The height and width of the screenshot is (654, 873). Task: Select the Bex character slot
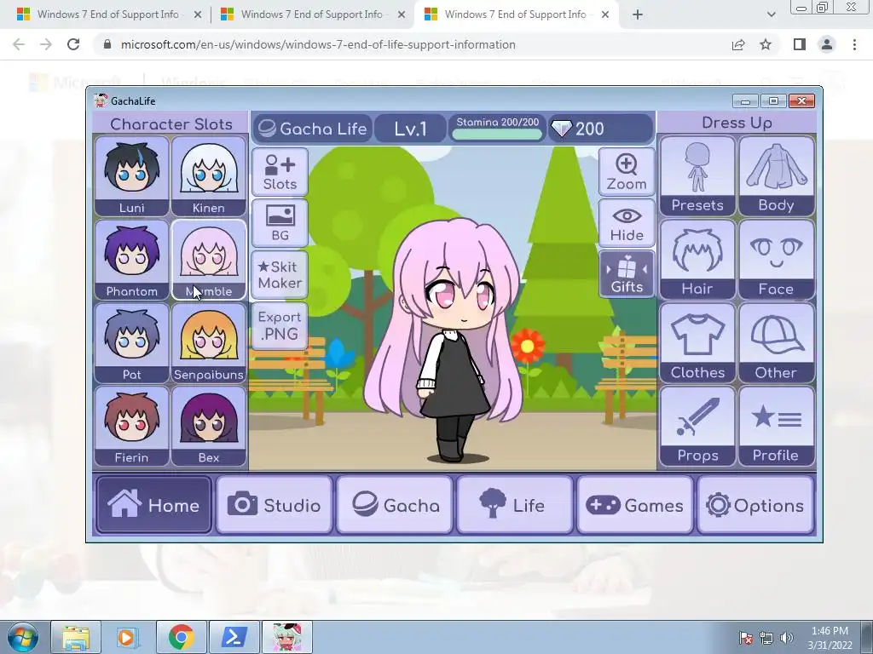[208, 426]
